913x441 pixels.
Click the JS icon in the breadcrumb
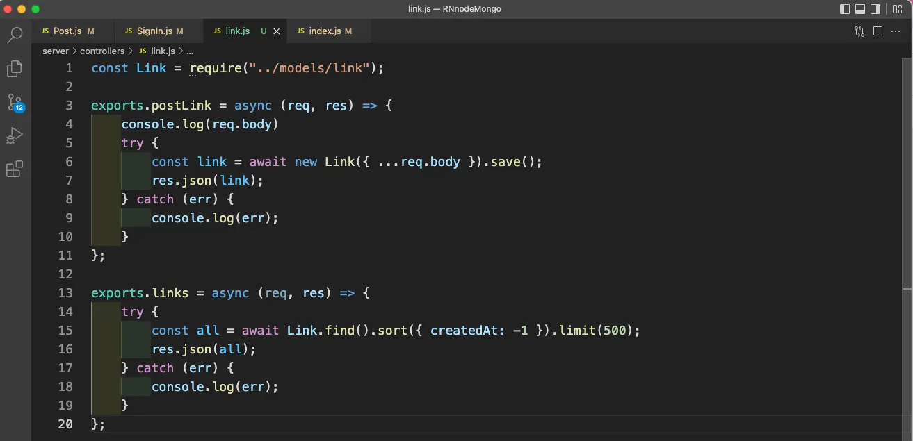143,51
